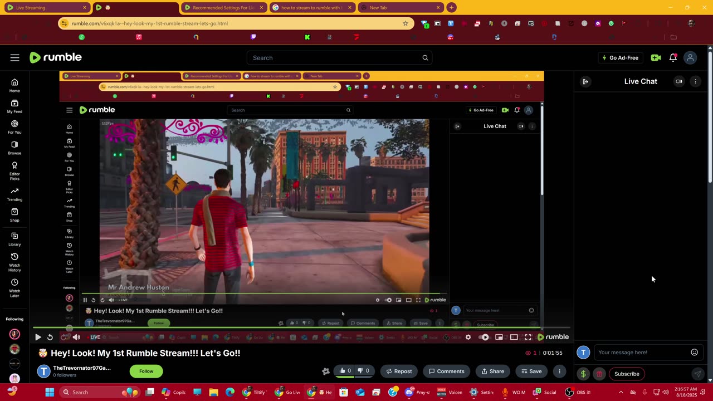This screenshot has width=713, height=401.
Task: Enable picture-in-picture mode
Action: point(499,337)
